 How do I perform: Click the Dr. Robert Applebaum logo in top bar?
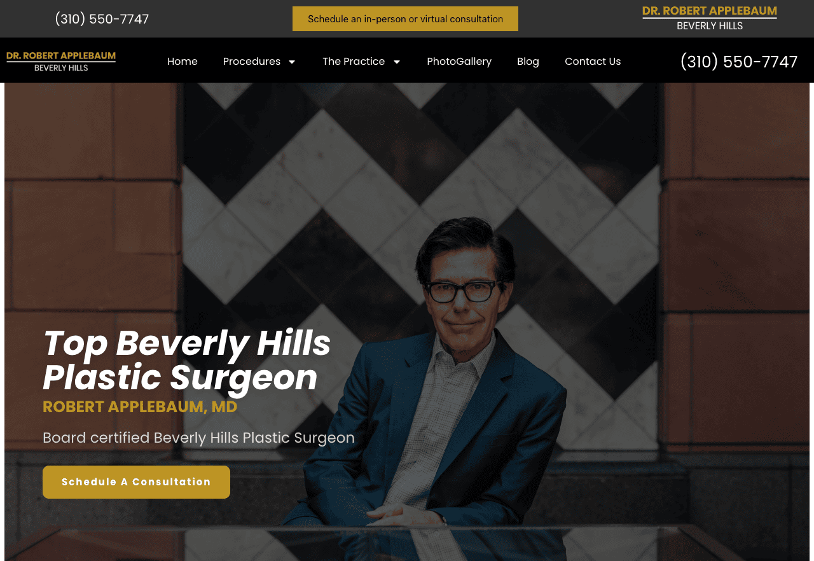pos(710,18)
